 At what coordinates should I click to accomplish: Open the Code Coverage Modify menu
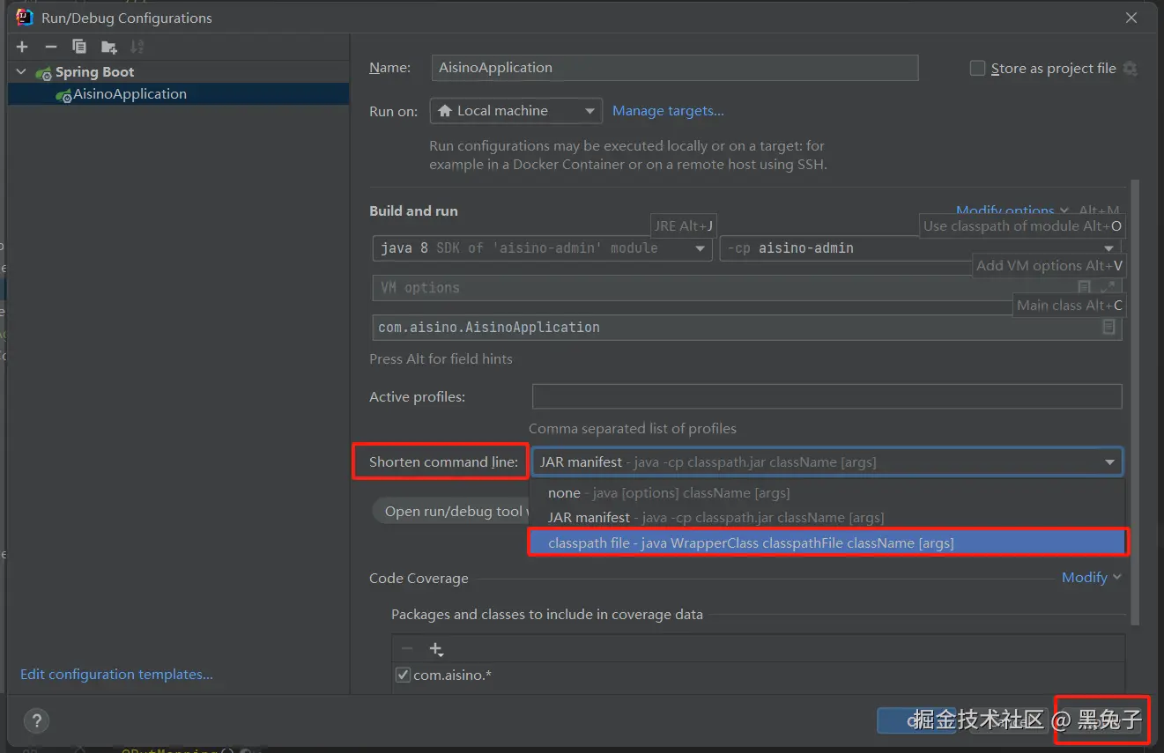tap(1091, 578)
